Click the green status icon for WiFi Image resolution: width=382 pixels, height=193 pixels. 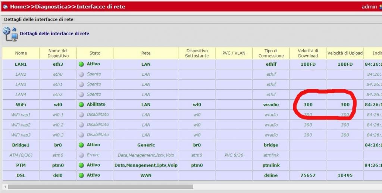81,105
